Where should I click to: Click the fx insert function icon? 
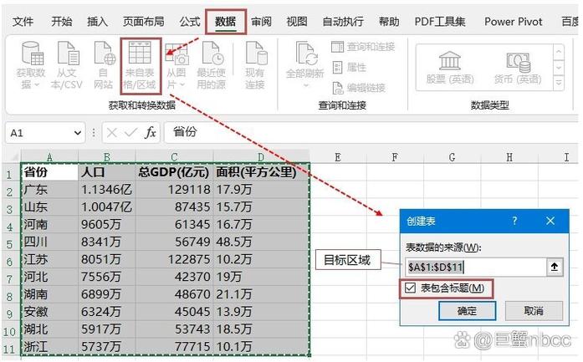click(151, 132)
